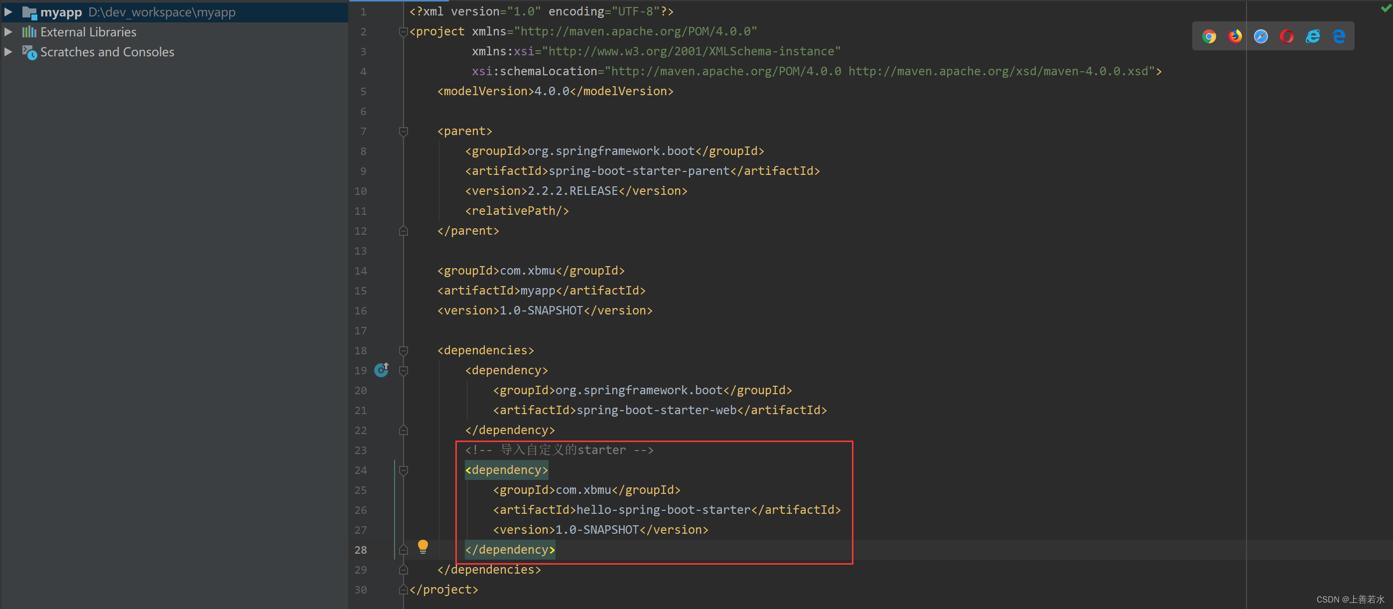The height and width of the screenshot is (609, 1393).
Task: Click groupId org.springframework.boot on line 20
Action: (642, 390)
